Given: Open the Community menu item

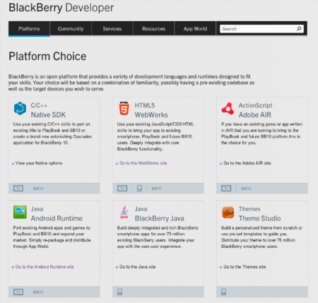Looking at the screenshot, I should click(x=71, y=29).
